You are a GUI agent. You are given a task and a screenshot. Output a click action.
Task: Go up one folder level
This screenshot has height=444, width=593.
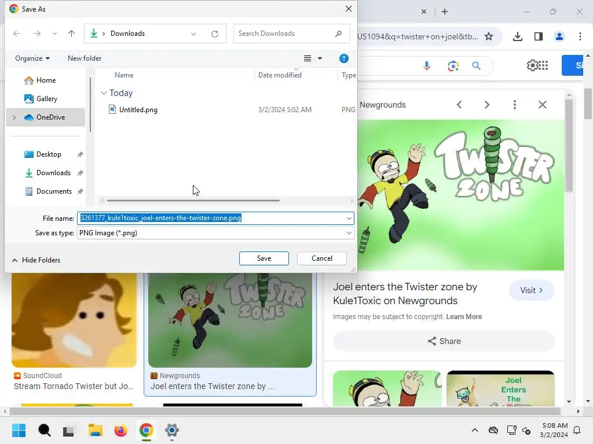[71, 34]
